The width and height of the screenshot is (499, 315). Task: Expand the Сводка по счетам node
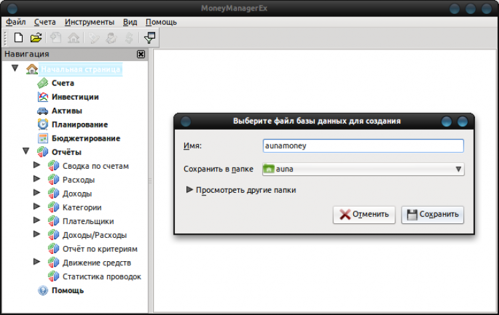point(37,165)
